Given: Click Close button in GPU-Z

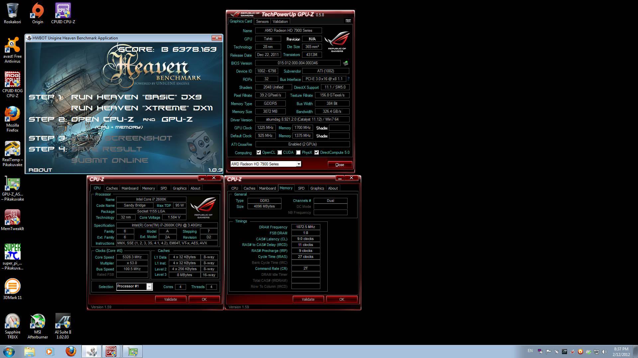Looking at the screenshot, I should (340, 165).
